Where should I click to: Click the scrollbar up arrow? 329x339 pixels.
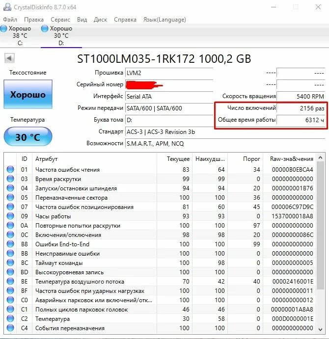pyautogui.click(x=321, y=158)
